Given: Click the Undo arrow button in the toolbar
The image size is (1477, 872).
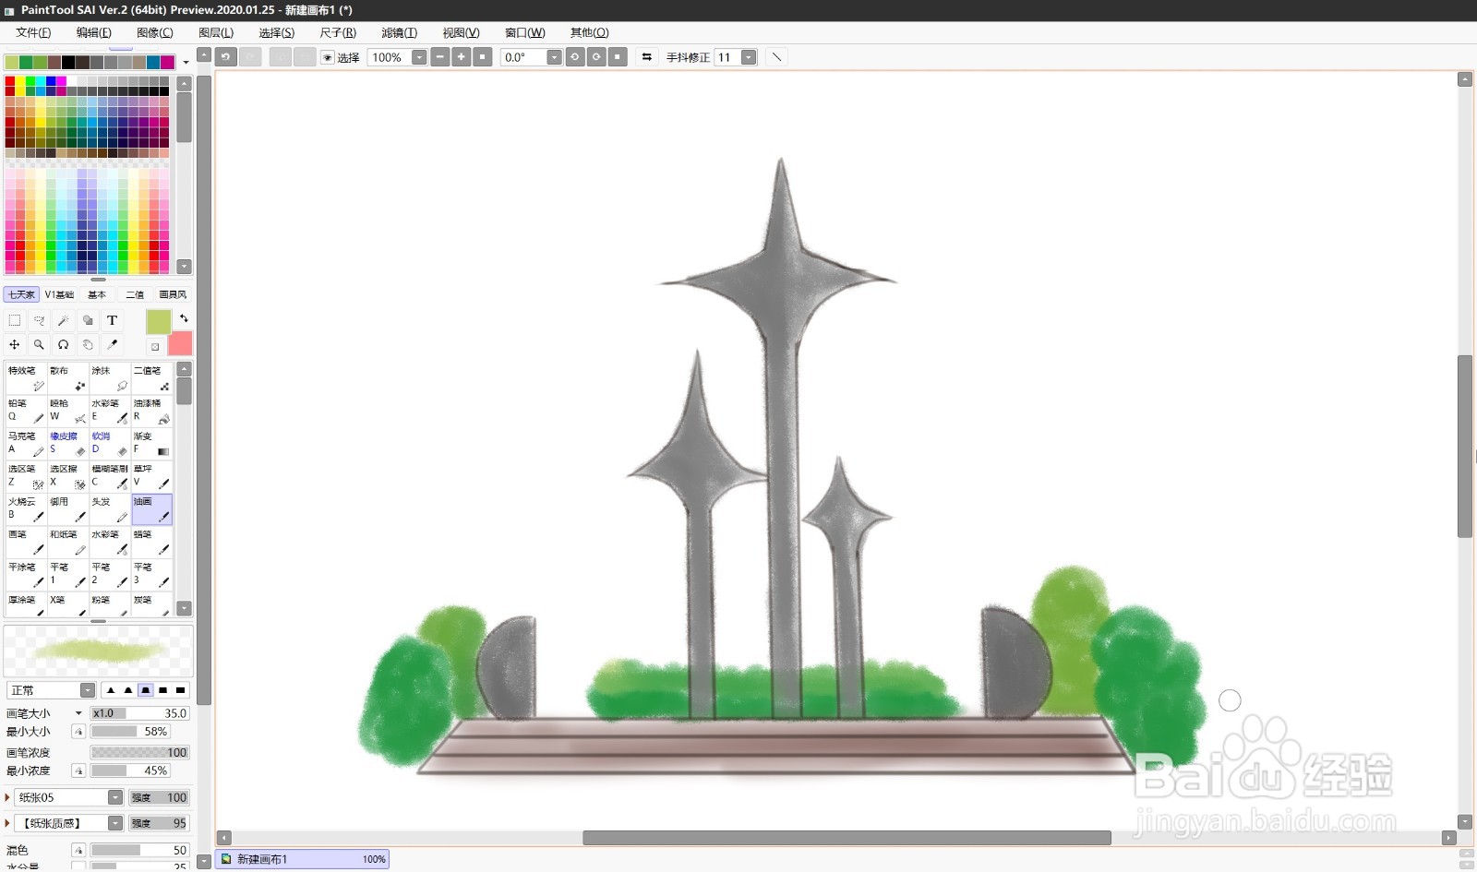Looking at the screenshot, I should click(x=224, y=57).
